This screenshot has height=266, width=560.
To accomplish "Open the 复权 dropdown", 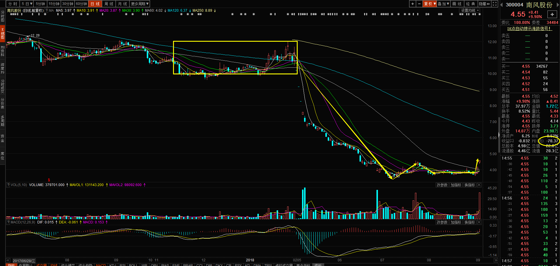I will 430,4.
